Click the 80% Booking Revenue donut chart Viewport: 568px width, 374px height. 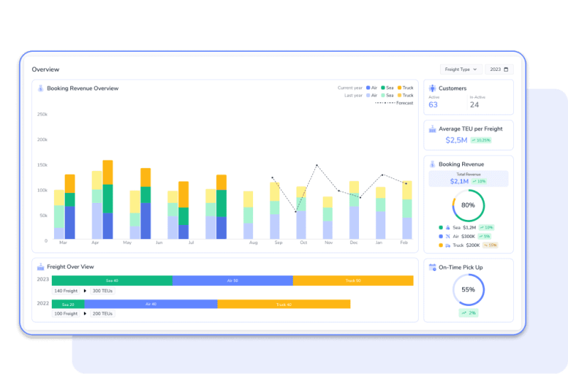click(468, 205)
